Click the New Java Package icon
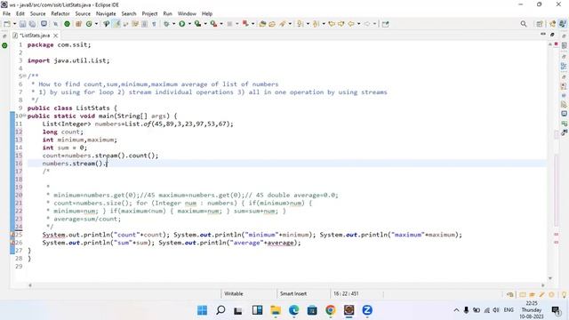This screenshot has height=320, width=569. [78, 24]
